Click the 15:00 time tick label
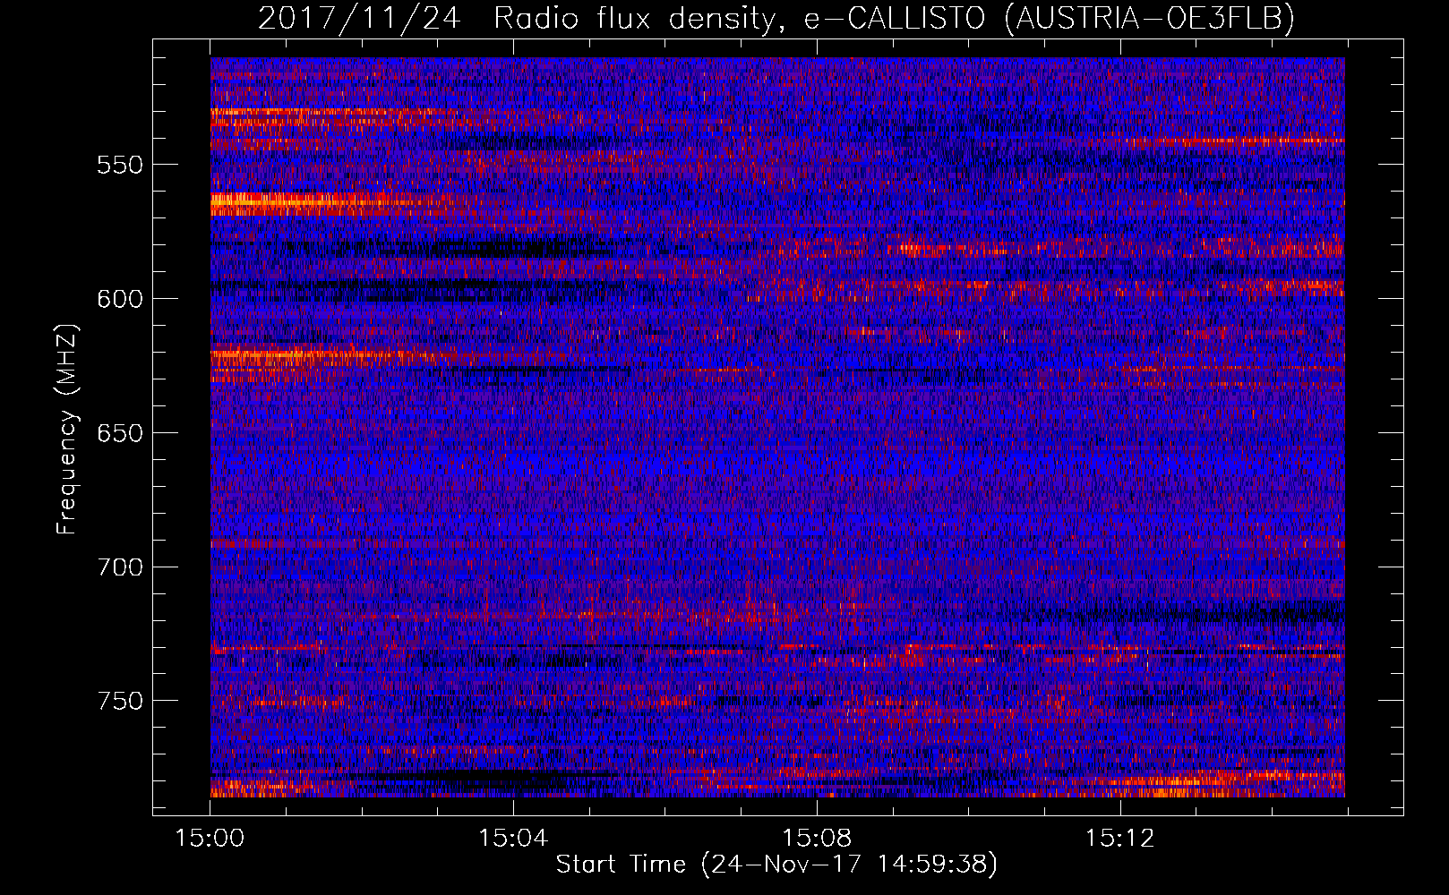Image resolution: width=1449 pixels, height=895 pixels. (x=210, y=839)
